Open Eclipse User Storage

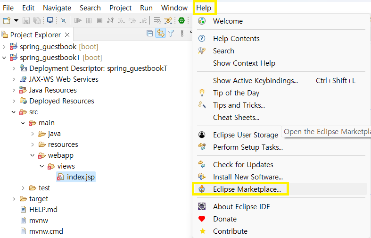pos(245,135)
